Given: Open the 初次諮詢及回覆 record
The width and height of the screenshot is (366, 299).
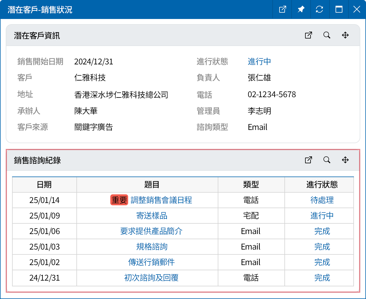Looking at the screenshot, I should 151,278.
